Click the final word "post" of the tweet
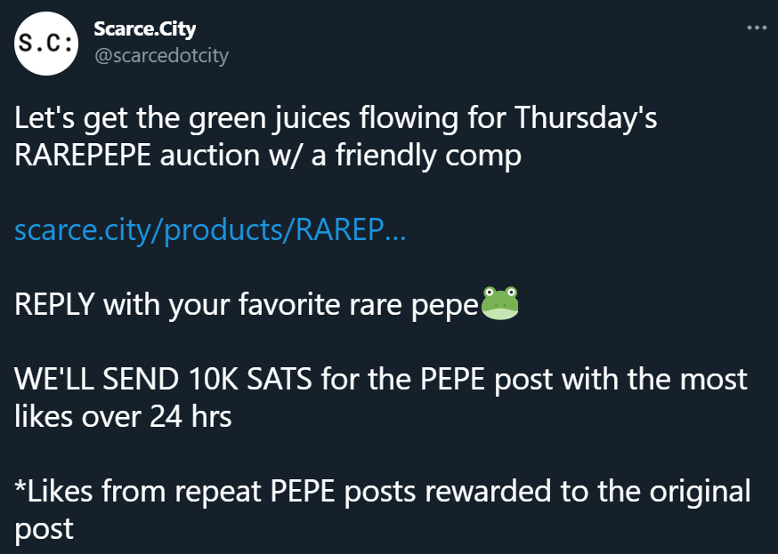 tap(44, 529)
